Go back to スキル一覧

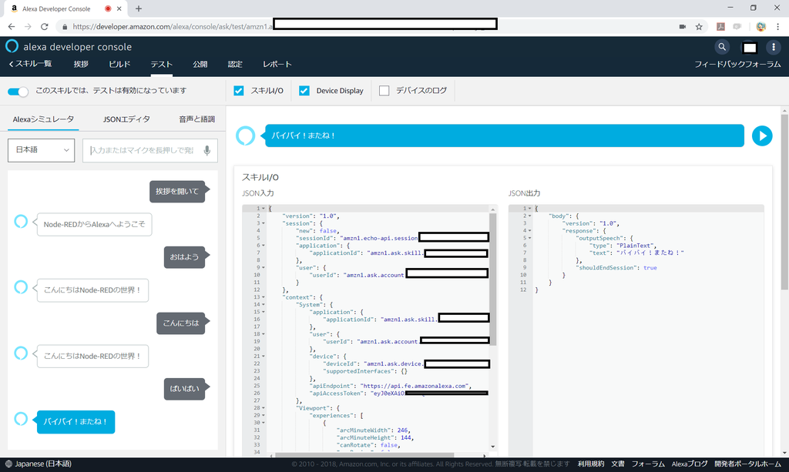pos(30,64)
